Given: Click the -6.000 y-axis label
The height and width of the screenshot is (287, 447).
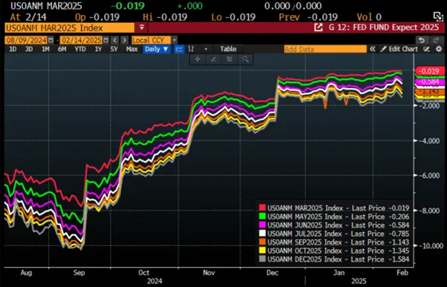Looking at the screenshot, I should 429,176.
